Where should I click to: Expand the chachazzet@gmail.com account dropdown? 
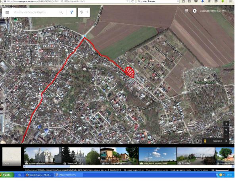228,11
